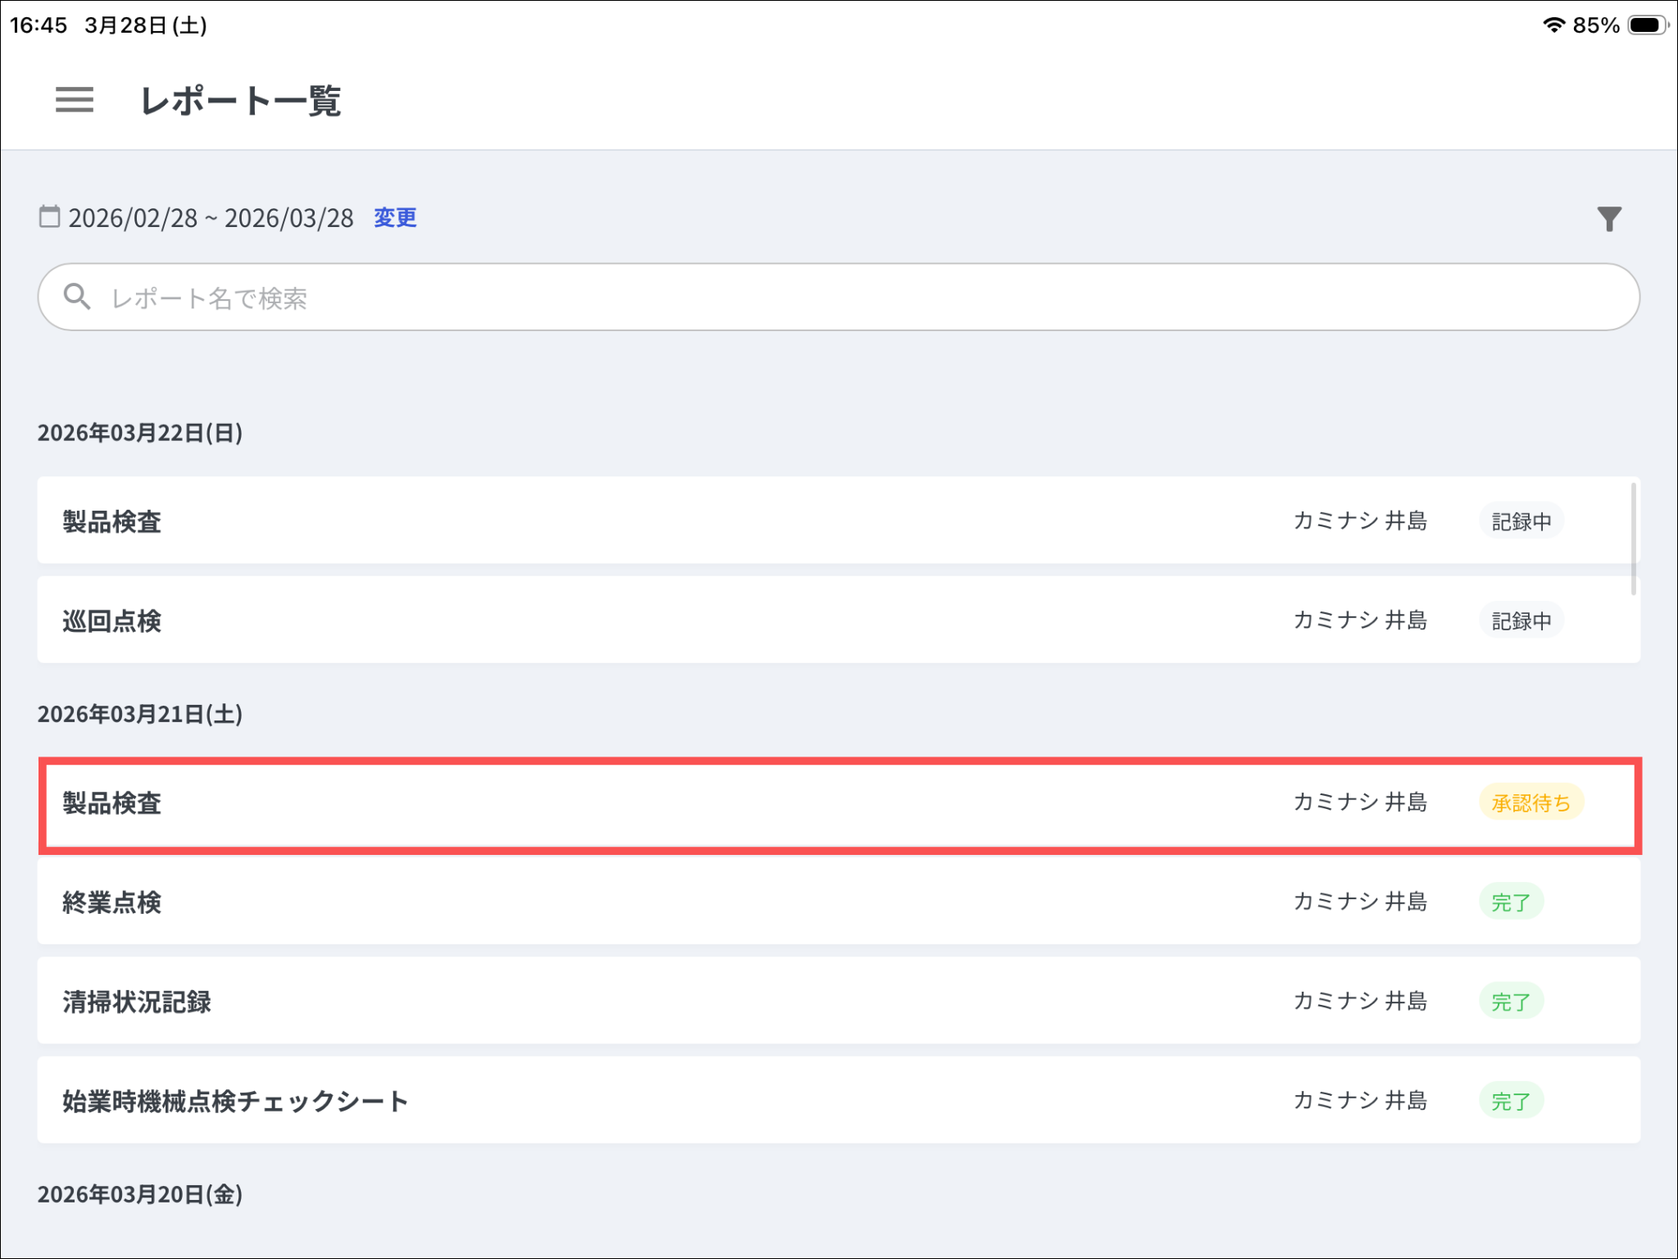Click the 記録中 badge on 巡回点検
This screenshot has height=1259, width=1678.
pyautogui.click(x=1521, y=620)
